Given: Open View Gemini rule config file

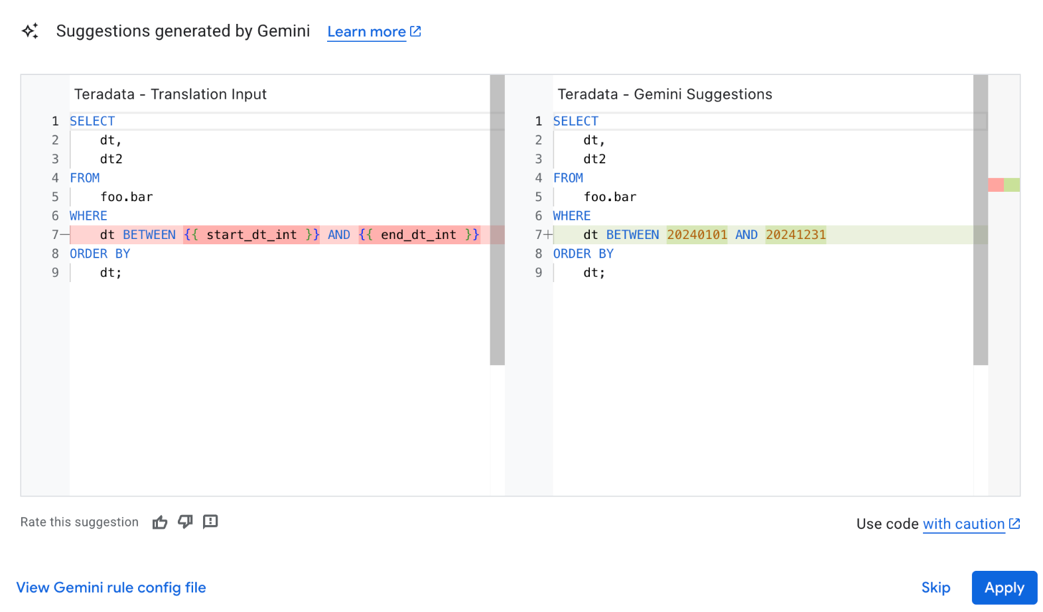Looking at the screenshot, I should [111, 587].
